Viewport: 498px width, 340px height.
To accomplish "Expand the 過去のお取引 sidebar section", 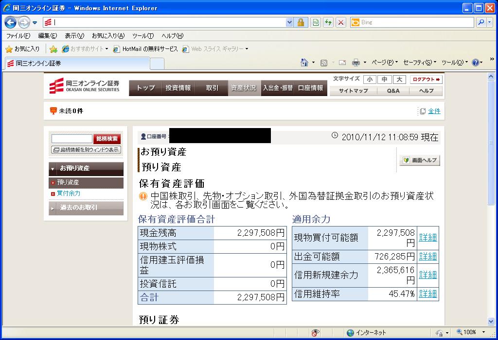I will pos(86,208).
